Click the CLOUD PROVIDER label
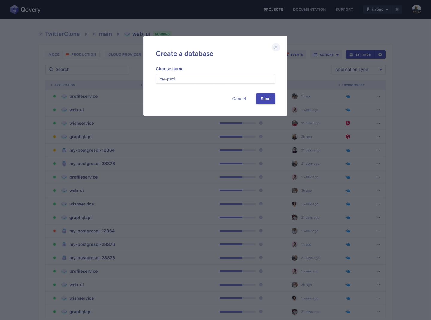The width and height of the screenshot is (431, 320). click(x=125, y=54)
